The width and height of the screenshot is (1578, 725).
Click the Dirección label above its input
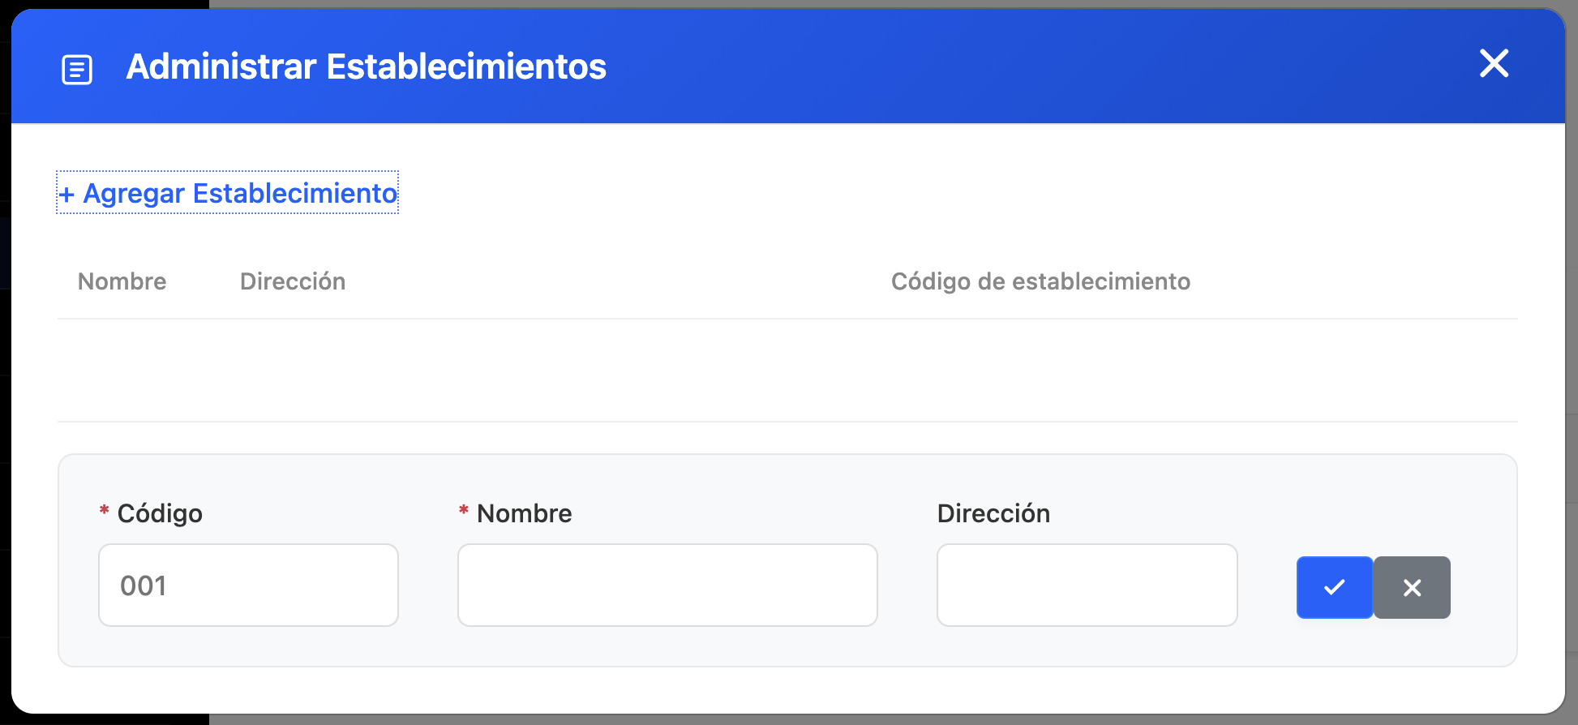click(x=993, y=513)
